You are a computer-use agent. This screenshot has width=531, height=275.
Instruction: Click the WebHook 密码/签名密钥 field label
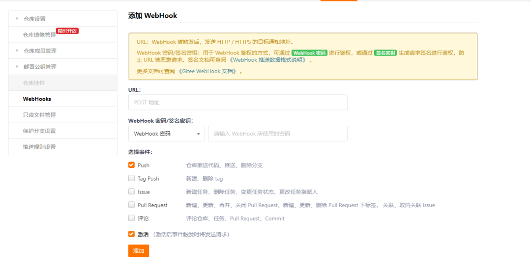click(160, 121)
